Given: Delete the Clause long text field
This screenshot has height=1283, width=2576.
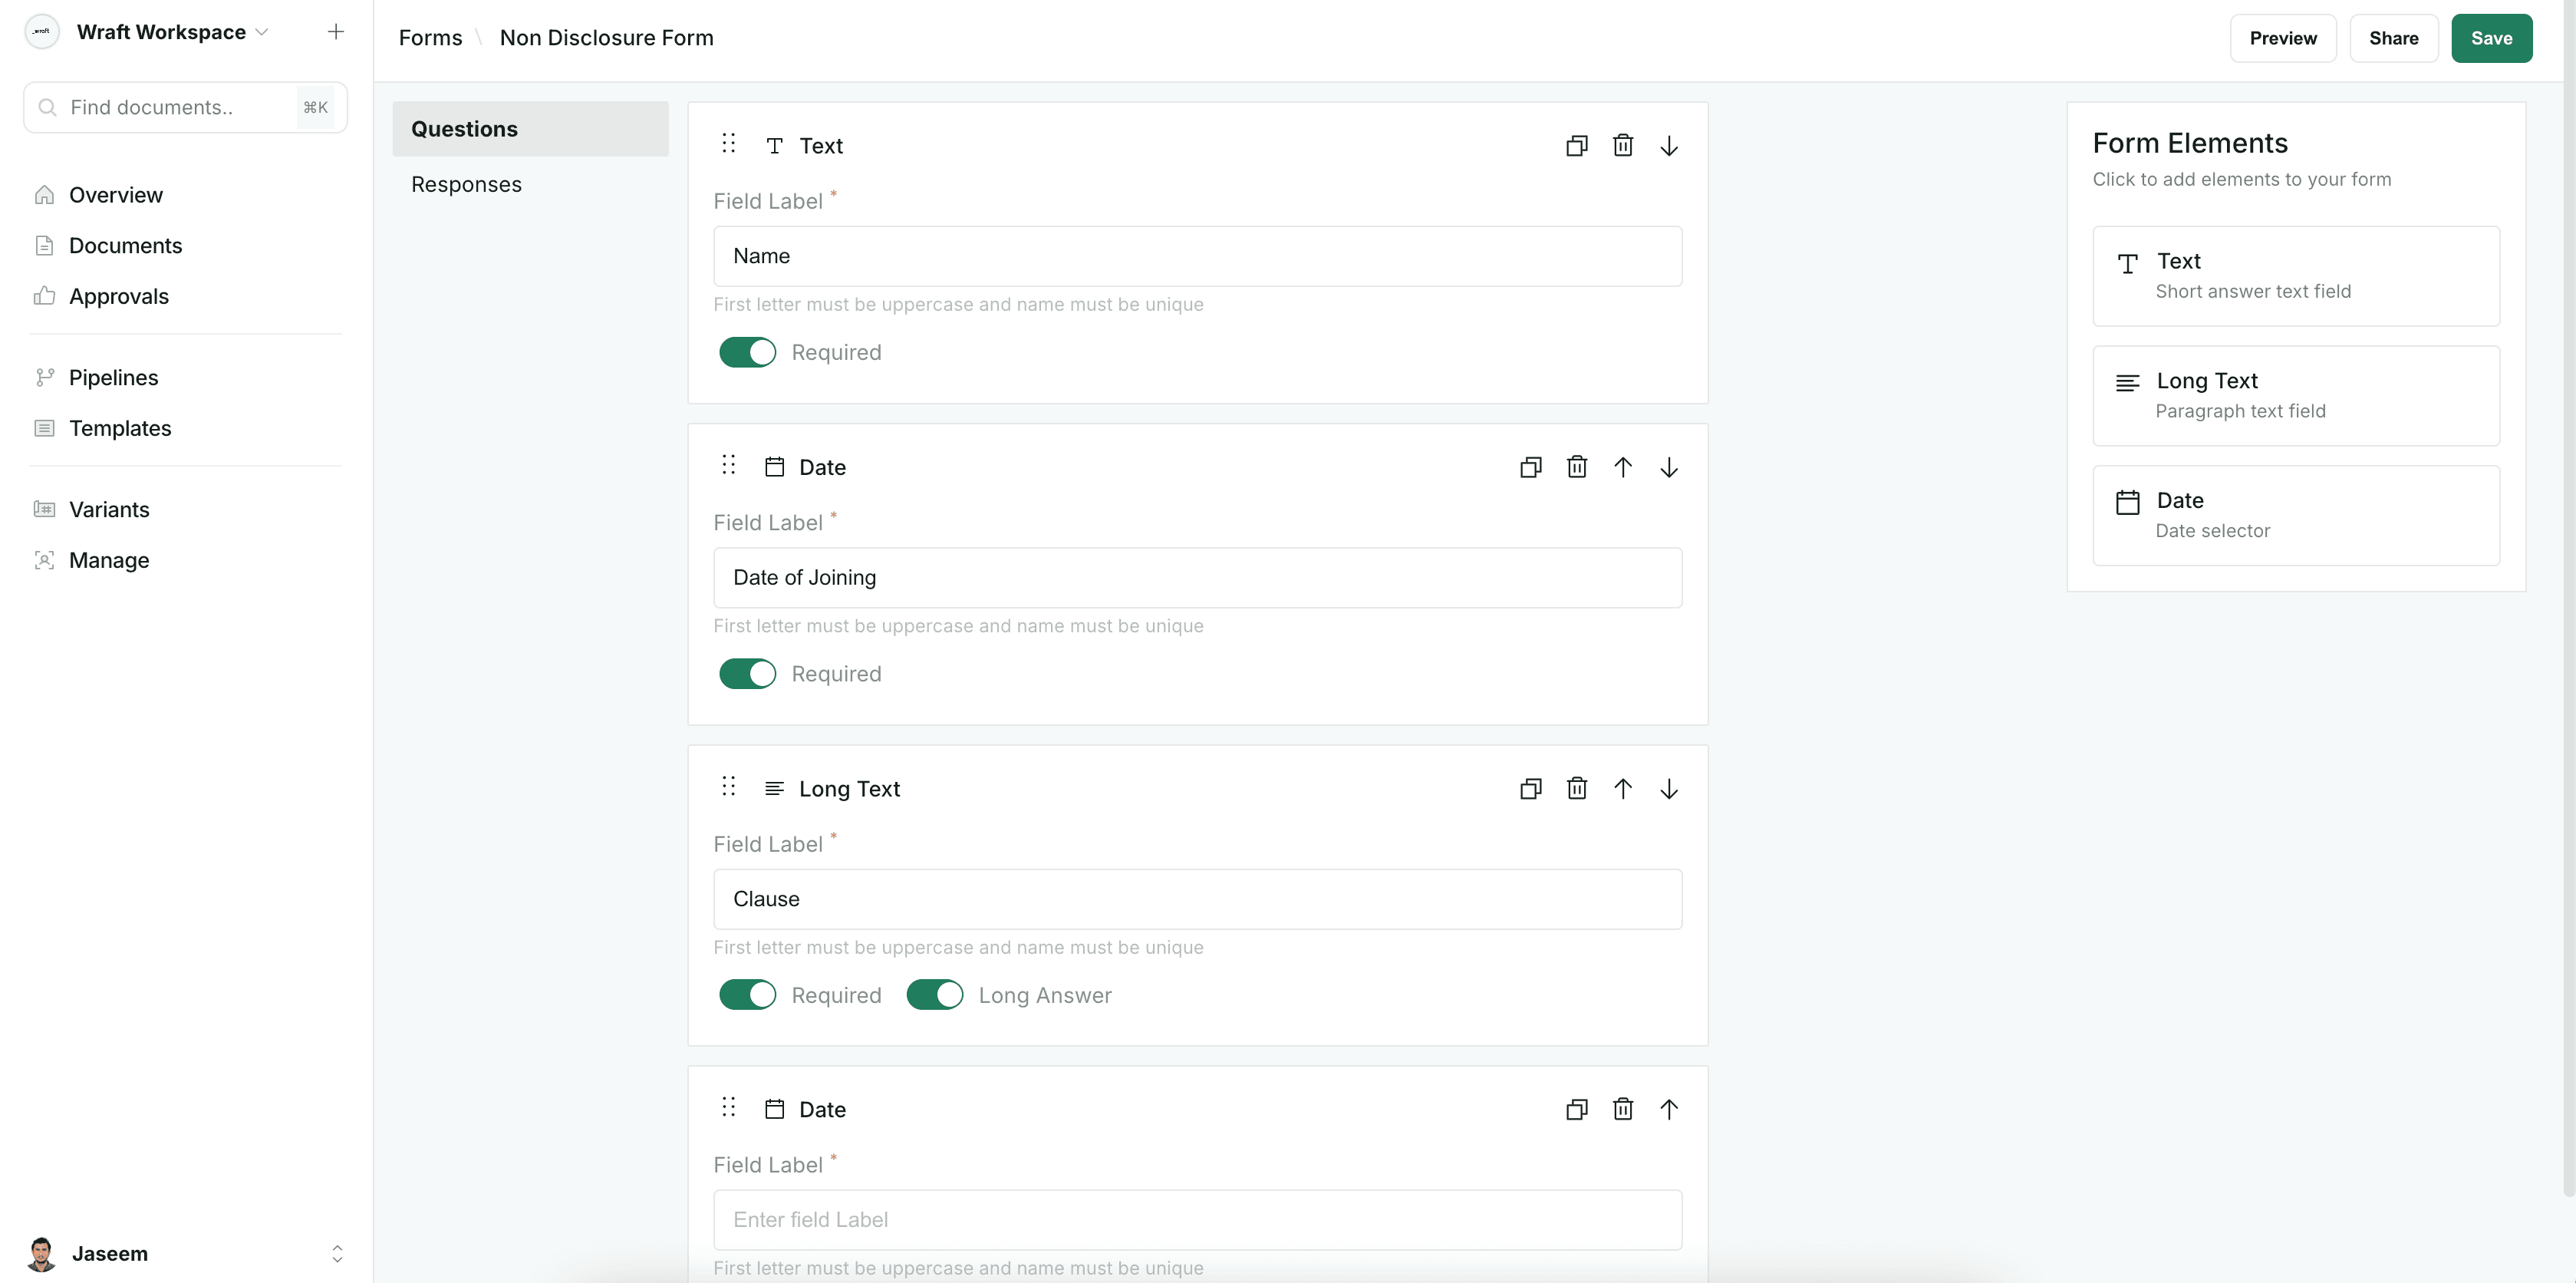Looking at the screenshot, I should pyautogui.click(x=1576, y=789).
